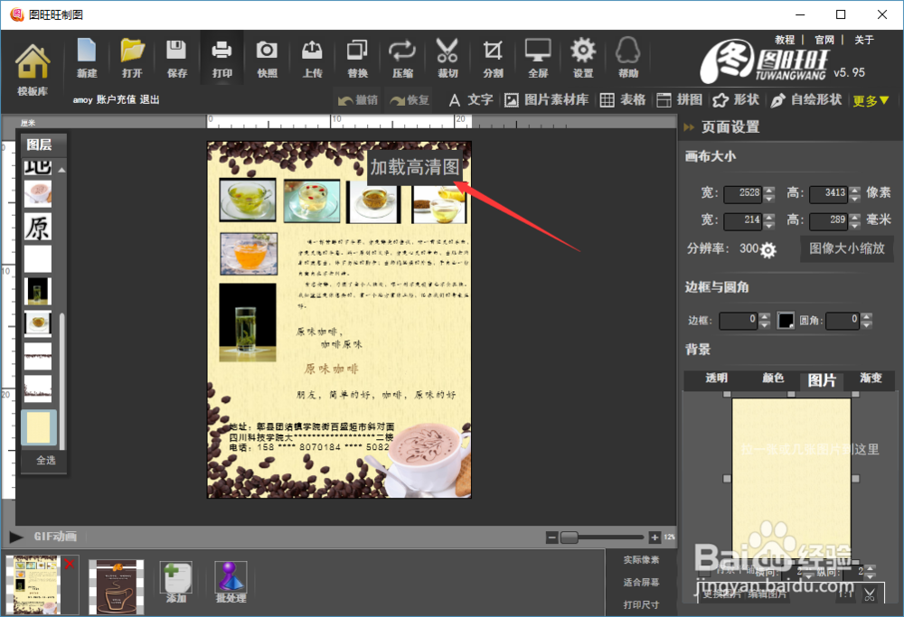Image resolution: width=904 pixels, height=617 pixels.
Task: Click the pixel width field showing 2528
Action: (x=743, y=193)
